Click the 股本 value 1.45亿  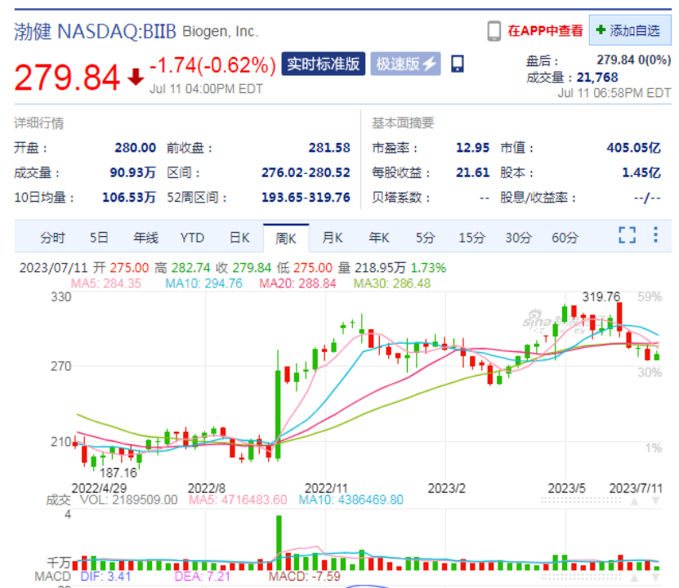641,172
